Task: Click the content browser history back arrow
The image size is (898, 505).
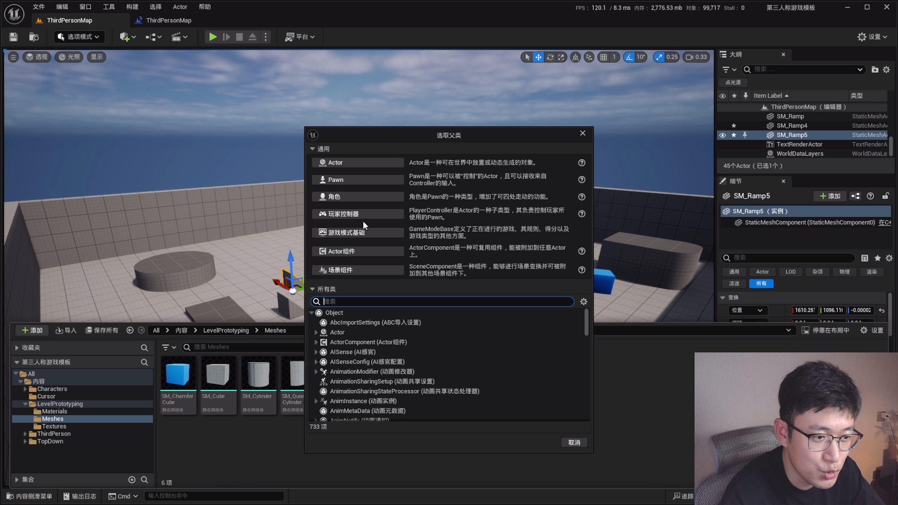Action: click(x=130, y=330)
